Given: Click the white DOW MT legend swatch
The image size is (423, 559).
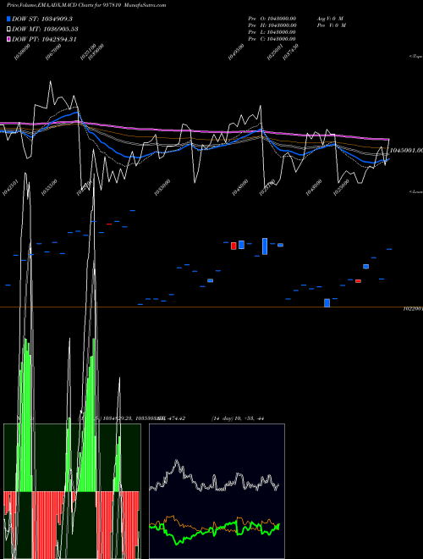Looking at the screenshot, I should pyautogui.click(x=8, y=30).
